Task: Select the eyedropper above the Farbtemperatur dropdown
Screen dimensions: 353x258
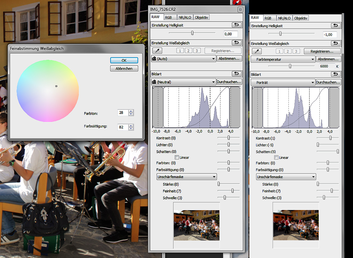Action: (x=257, y=51)
